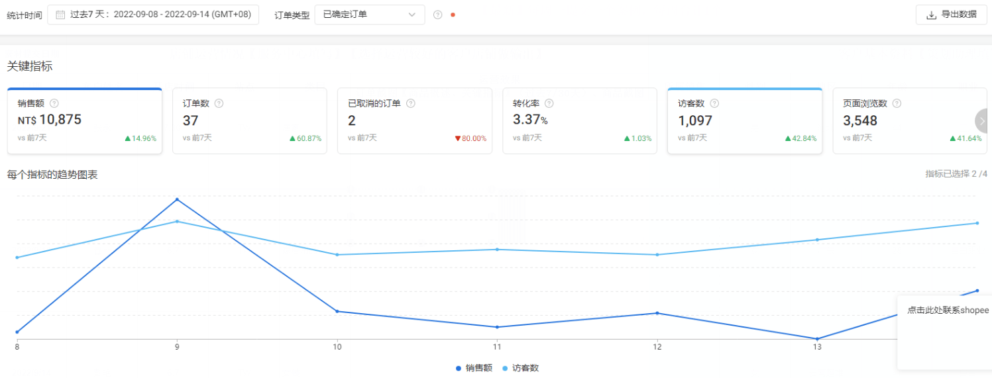Click help icon next to 销售额
This screenshot has height=378, width=992.
coord(54,103)
